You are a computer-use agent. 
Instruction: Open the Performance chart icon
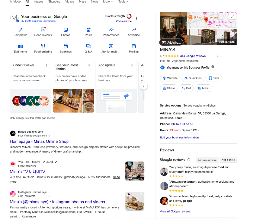point(111,30)
